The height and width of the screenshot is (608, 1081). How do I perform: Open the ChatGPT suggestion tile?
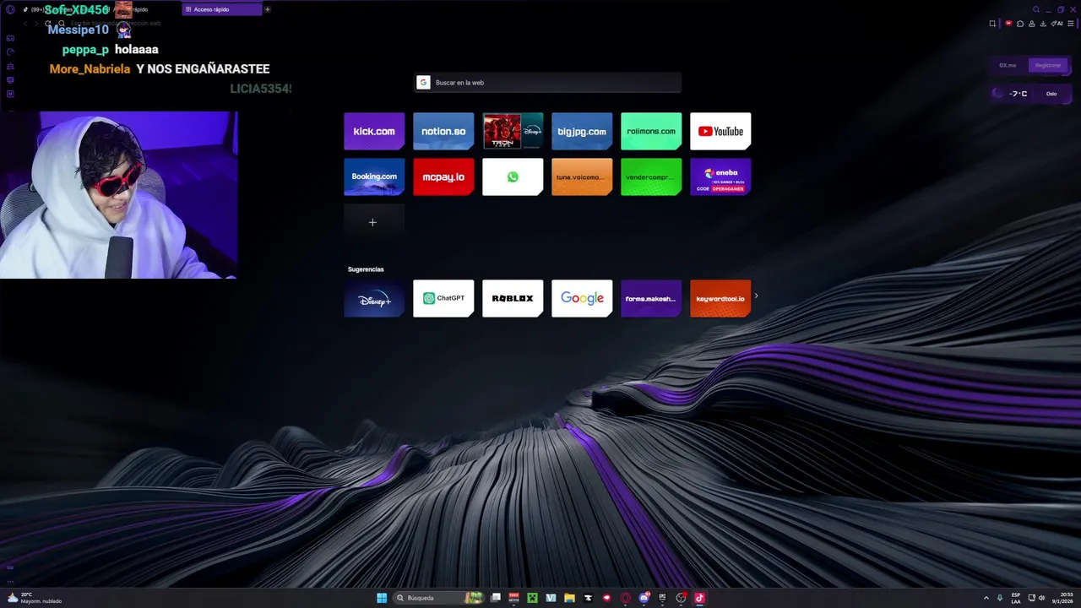tap(443, 298)
